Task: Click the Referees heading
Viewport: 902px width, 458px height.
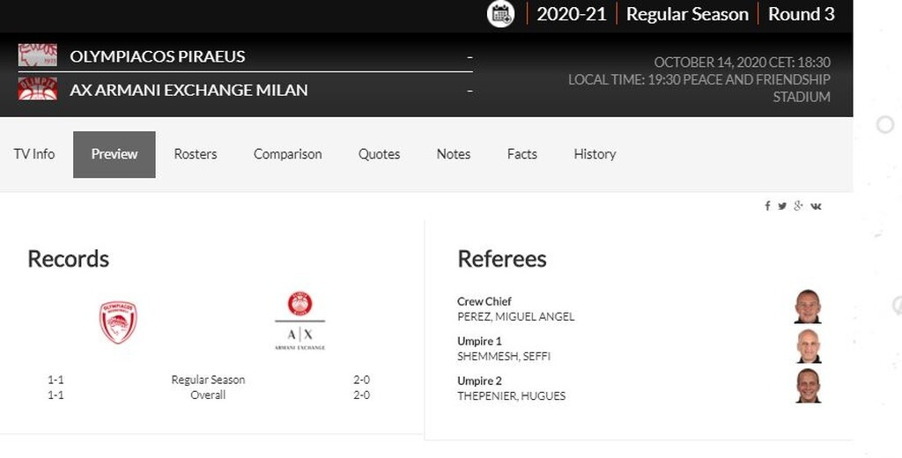Action: pos(501,259)
